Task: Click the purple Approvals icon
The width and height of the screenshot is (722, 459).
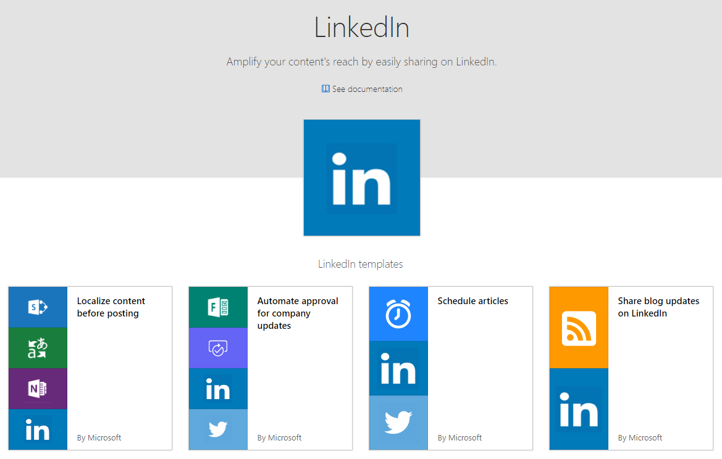Action: pyautogui.click(x=218, y=348)
